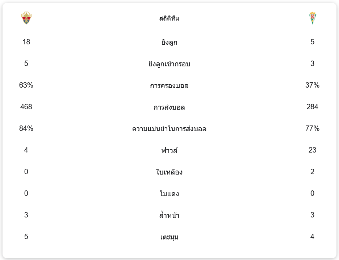Select the ยิงลูกเข้ากรอบ stat row label
Image resolution: width=339 pixels, height=260 pixels.
(x=169, y=64)
